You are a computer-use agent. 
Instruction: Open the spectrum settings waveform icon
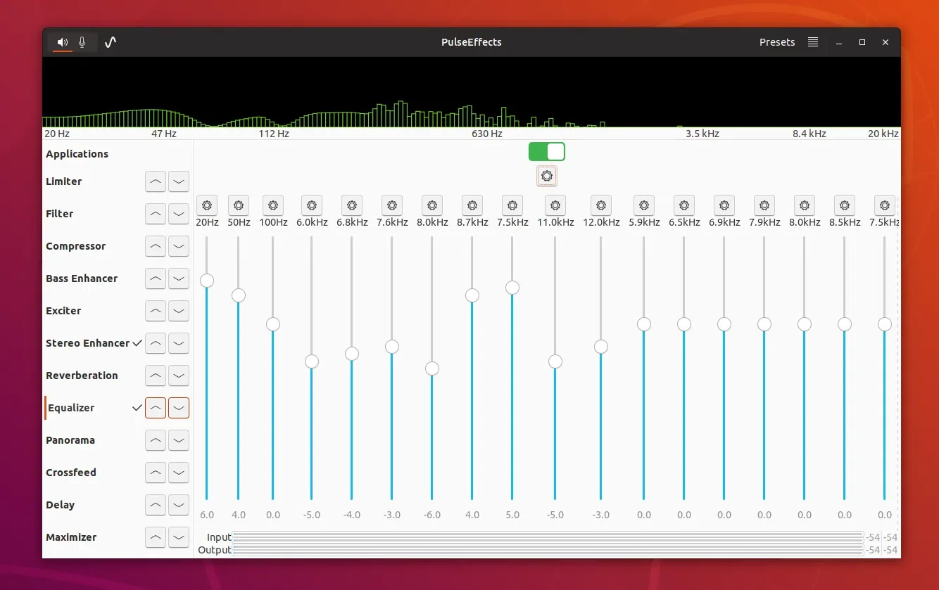click(x=110, y=42)
